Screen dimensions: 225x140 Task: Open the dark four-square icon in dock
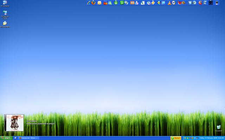(x=211, y=3)
